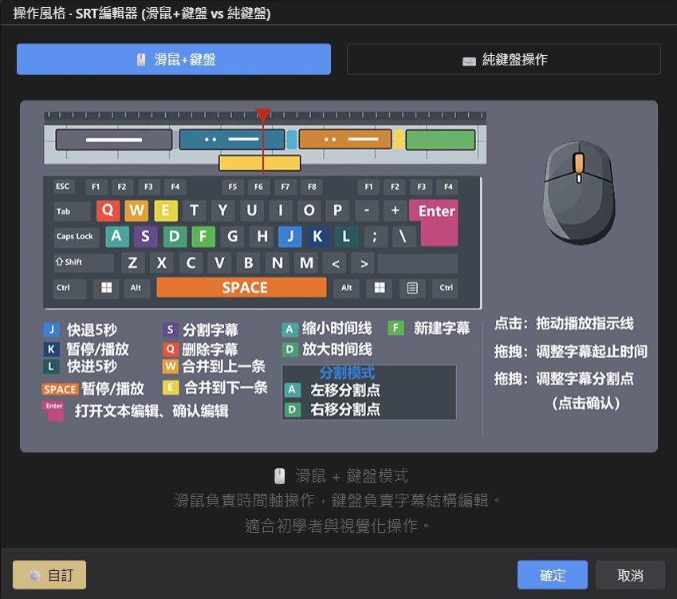Click the 分割模式 heading
The width and height of the screenshot is (677, 599).
[x=347, y=372]
